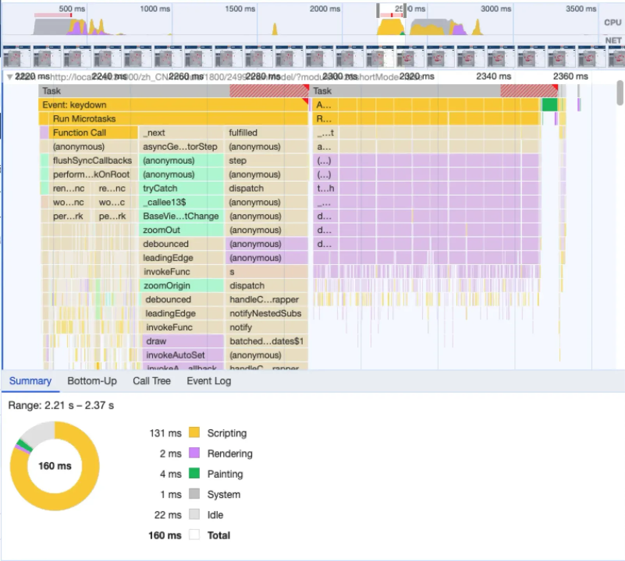Click the Scripting yellow legend swatch

(x=194, y=433)
